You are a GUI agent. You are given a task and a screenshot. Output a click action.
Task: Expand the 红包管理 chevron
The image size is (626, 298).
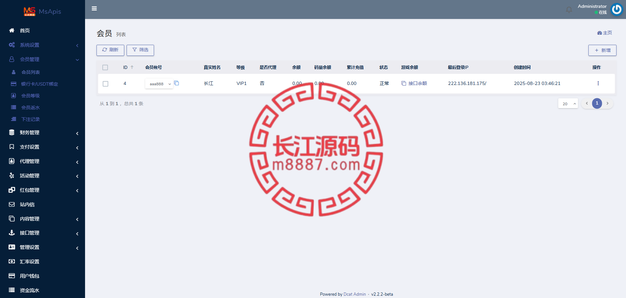click(x=77, y=190)
